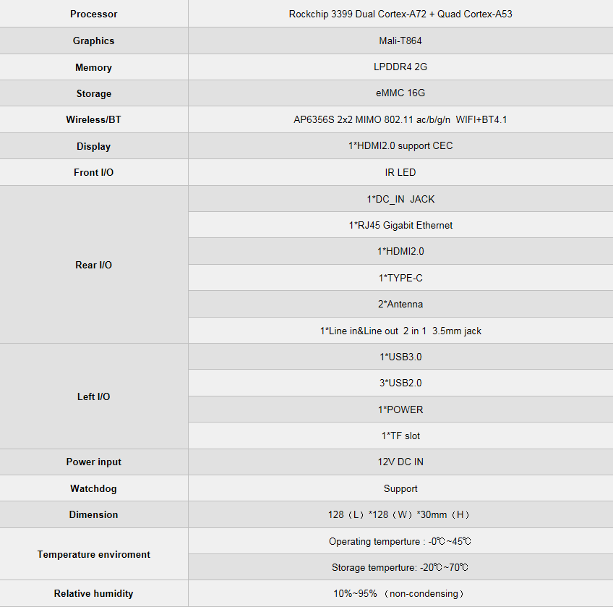
Task: Click the Rear I/O label cell
Action: [x=94, y=265]
